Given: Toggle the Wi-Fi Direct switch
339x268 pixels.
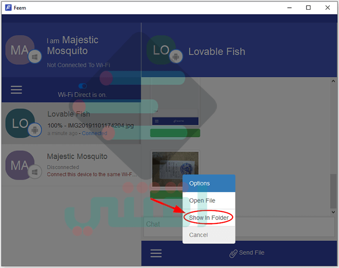Looking at the screenshot, I should pyautogui.click(x=83, y=86).
